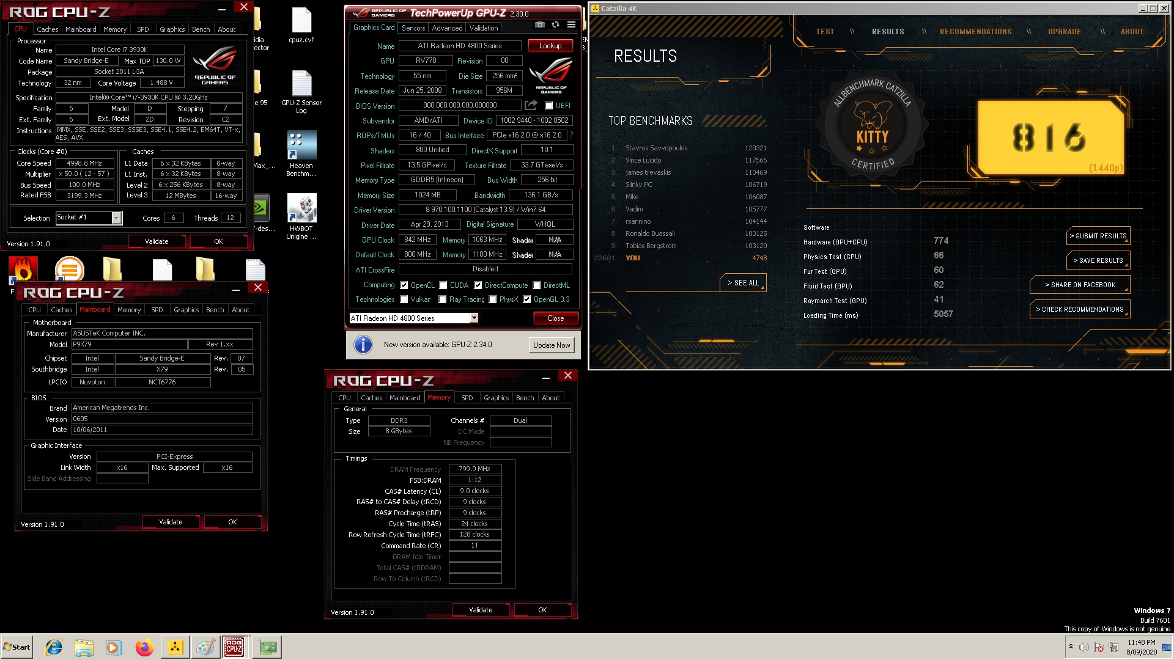Open Caches tab in top CPU-Z window
The width and height of the screenshot is (1174, 660).
47,29
